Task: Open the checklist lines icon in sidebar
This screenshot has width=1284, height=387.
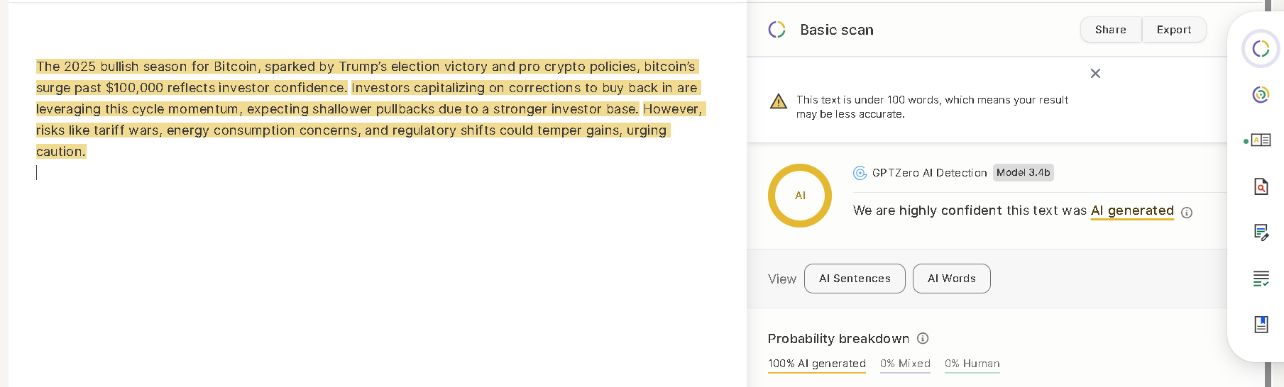Action: click(1261, 279)
